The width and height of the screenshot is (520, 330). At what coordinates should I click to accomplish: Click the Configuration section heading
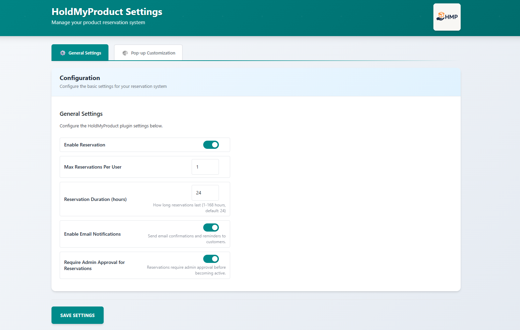coord(80,78)
